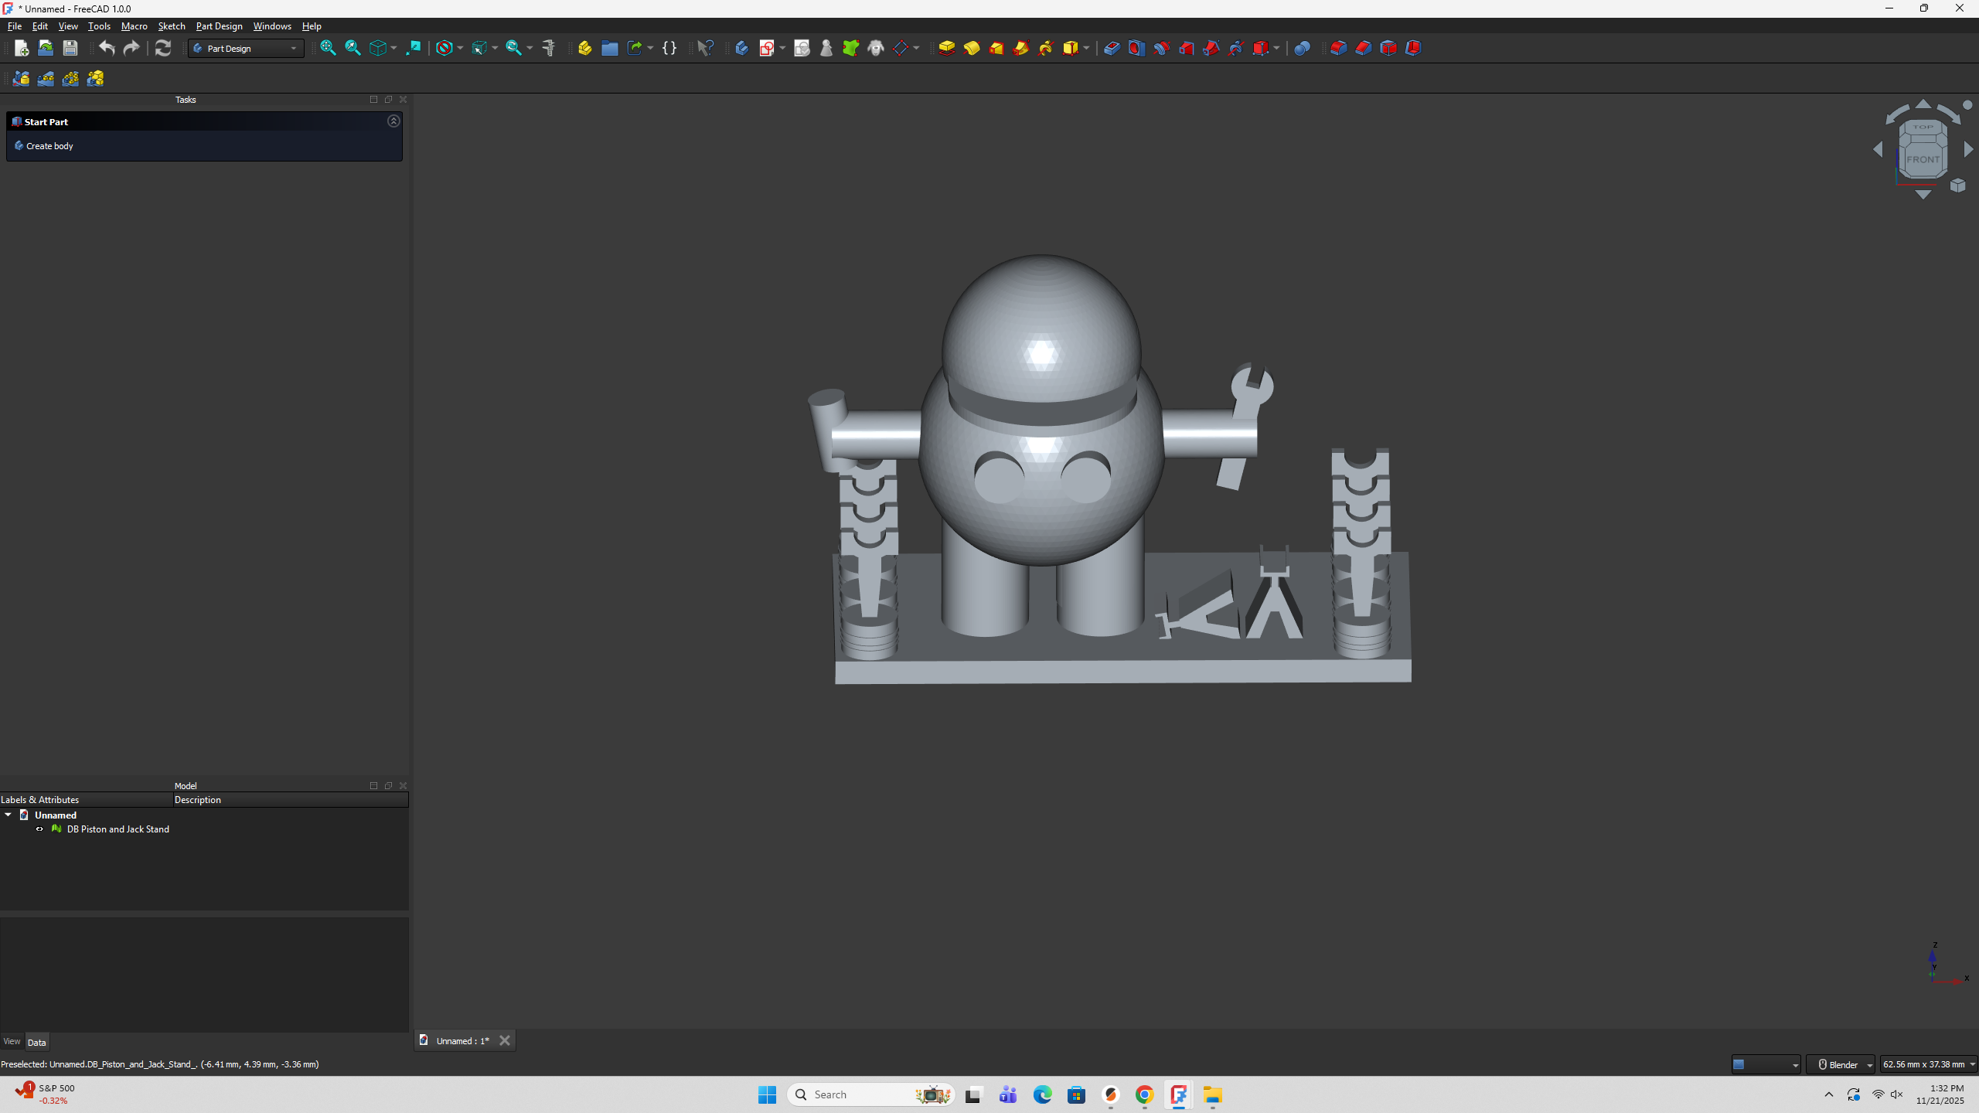Screen dimensions: 1979x1113
Task: Click the Windows taskbar Search box
Action: [x=870, y=1094]
